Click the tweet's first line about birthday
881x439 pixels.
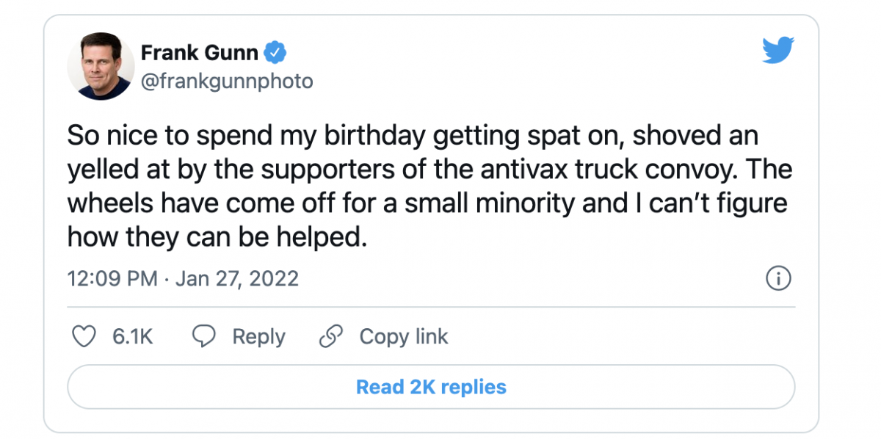413,137
